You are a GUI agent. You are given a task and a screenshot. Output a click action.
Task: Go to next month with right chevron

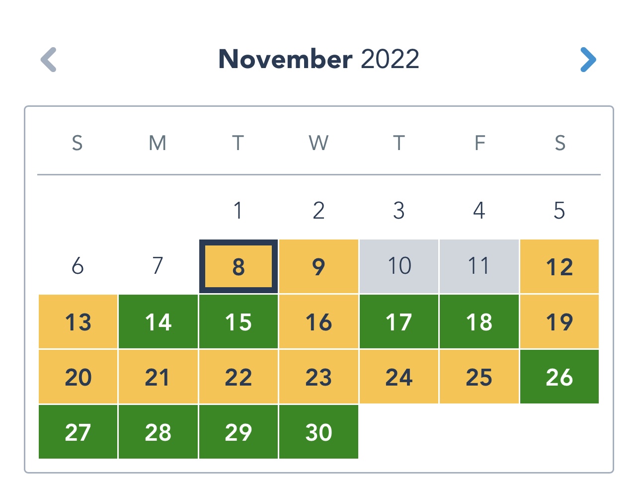pyautogui.click(x=588, y=60)
